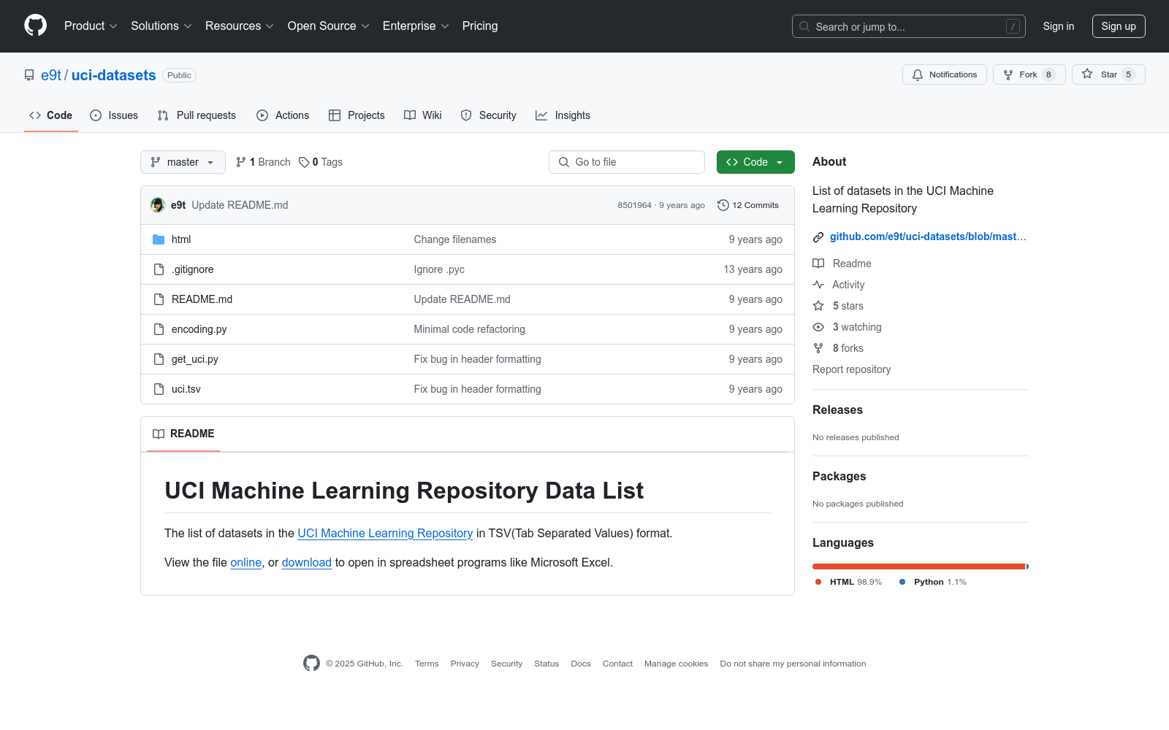Click the watching eye icon
Viewport: 1169px width, 730px height.
(818, 327)
